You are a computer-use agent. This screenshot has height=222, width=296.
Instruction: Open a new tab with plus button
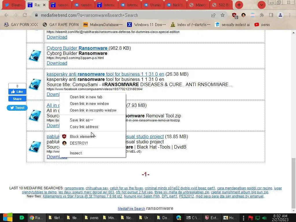click(239, 5)
